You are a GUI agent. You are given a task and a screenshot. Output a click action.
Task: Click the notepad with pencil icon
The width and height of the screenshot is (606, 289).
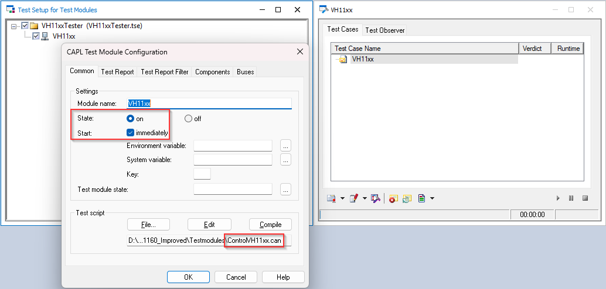[353, 199]
